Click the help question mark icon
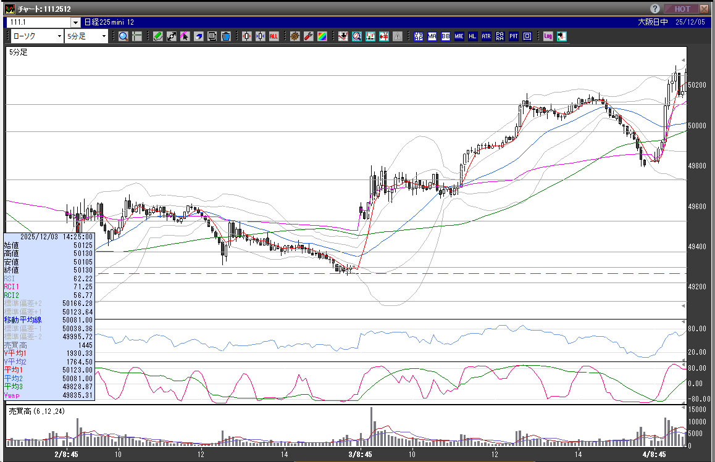 click(x=655, y=9)
